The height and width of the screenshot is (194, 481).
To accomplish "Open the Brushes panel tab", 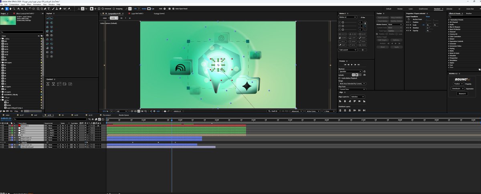I will pyautogui.click(x=469, y=13).
